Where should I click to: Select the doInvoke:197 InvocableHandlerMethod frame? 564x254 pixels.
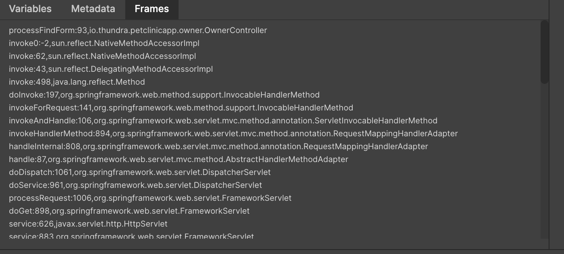pos(164,95)
